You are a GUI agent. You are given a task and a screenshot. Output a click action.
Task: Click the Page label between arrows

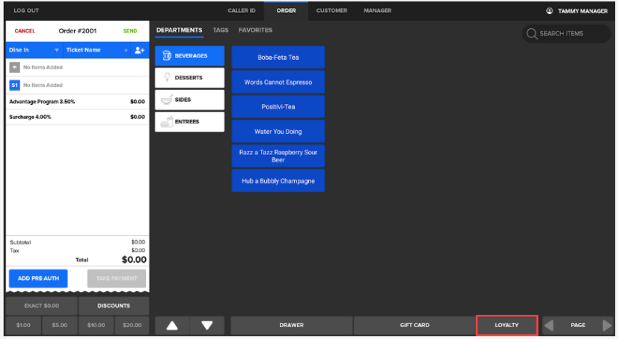578,326
